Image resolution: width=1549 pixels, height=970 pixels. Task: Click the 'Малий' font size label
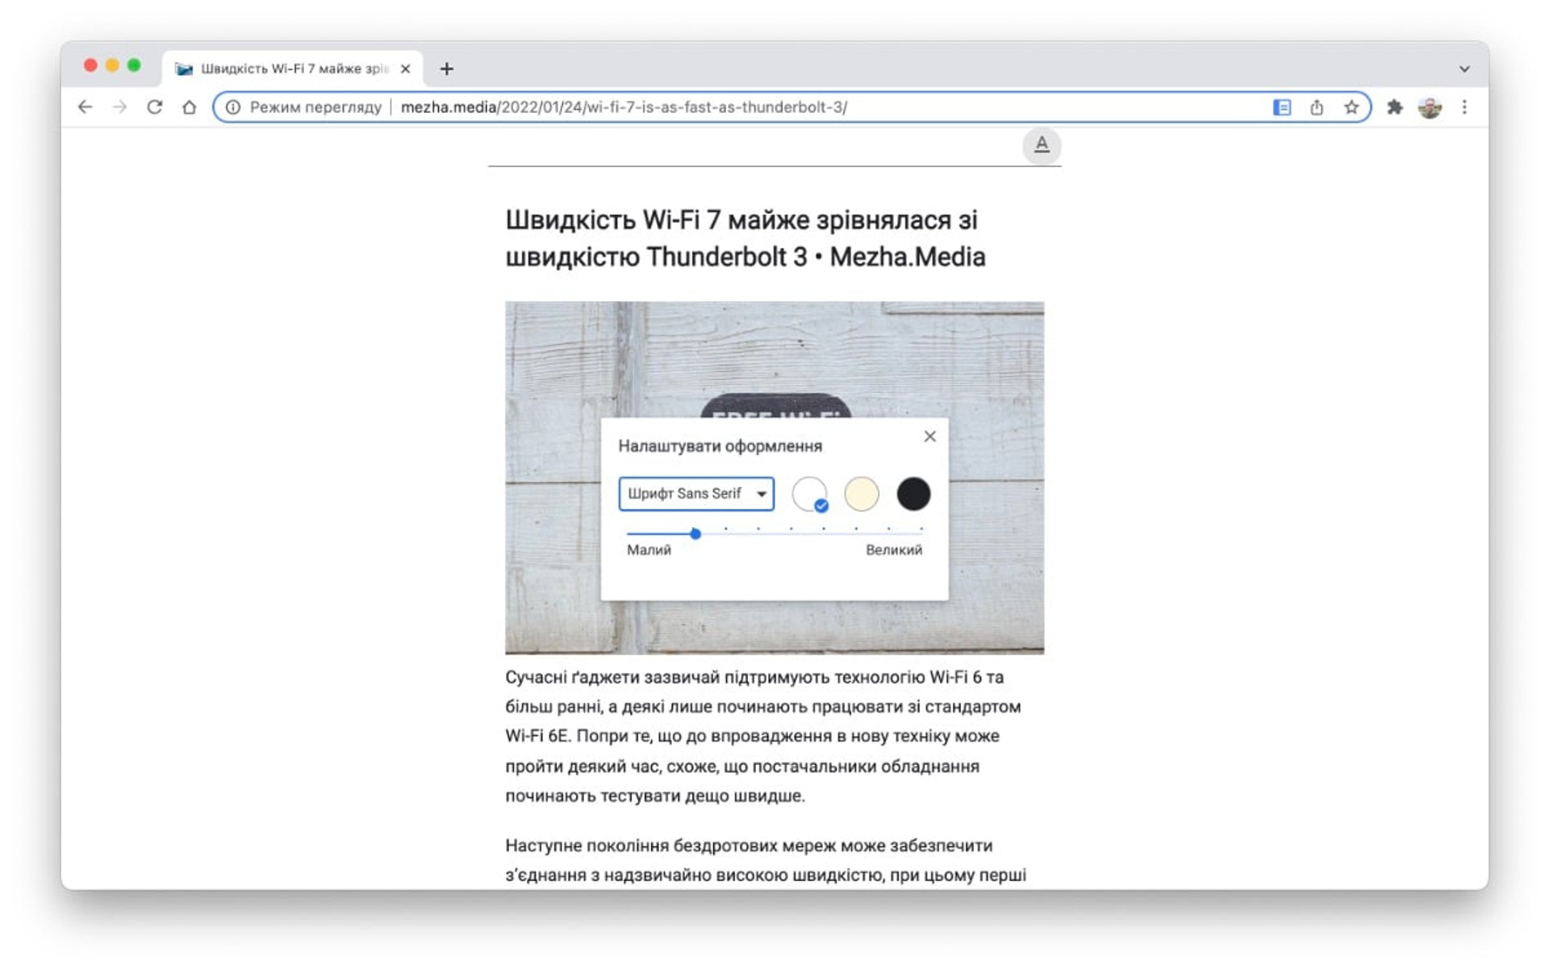(649, 550)
